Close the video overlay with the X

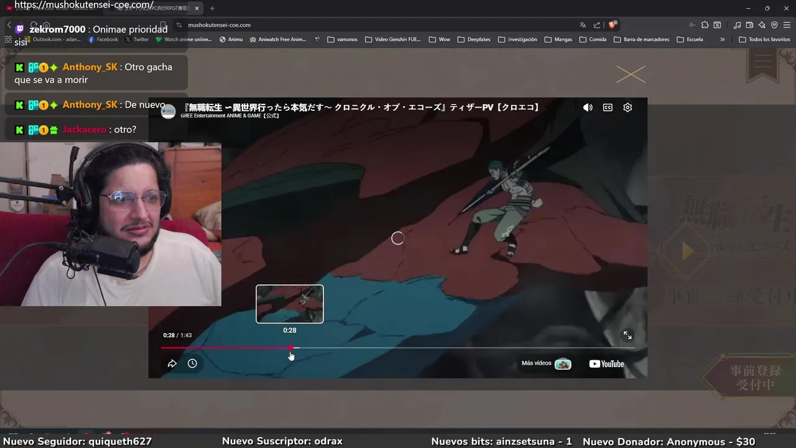click(631, 75)
